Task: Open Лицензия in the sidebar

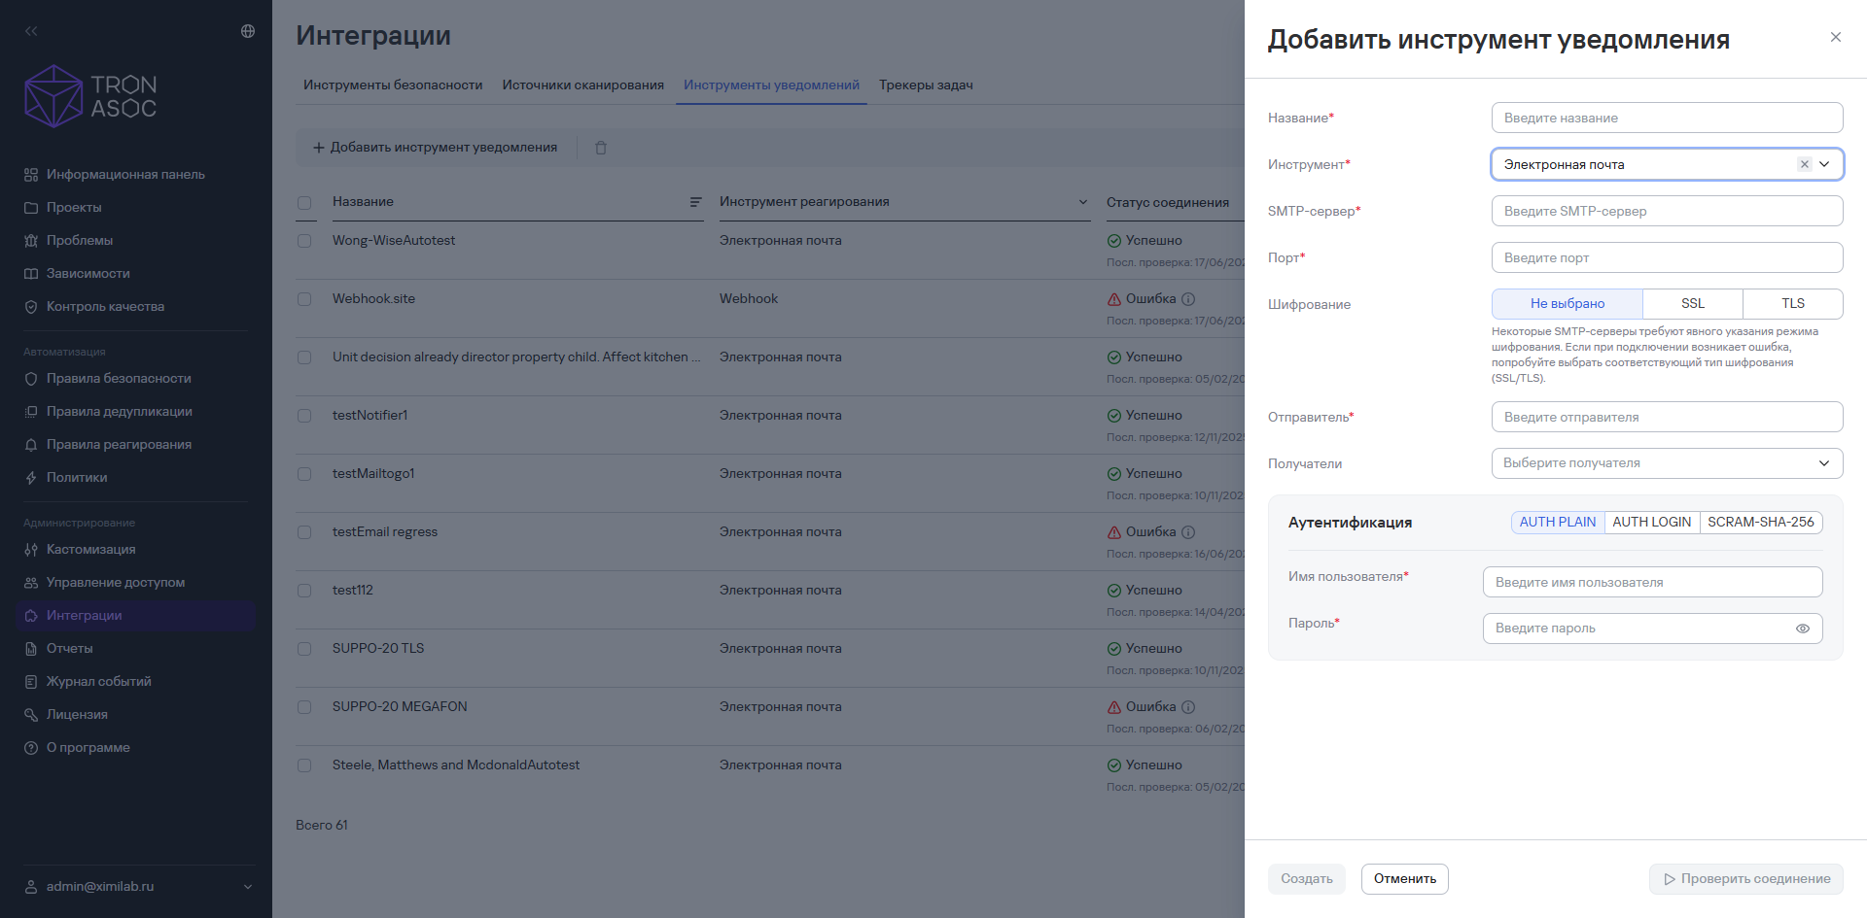Action: point(77,715)
